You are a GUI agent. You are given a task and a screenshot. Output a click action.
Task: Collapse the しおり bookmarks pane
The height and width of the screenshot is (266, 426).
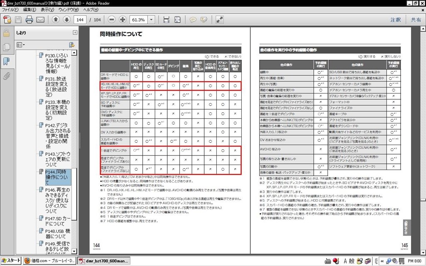tap(75, 32)
